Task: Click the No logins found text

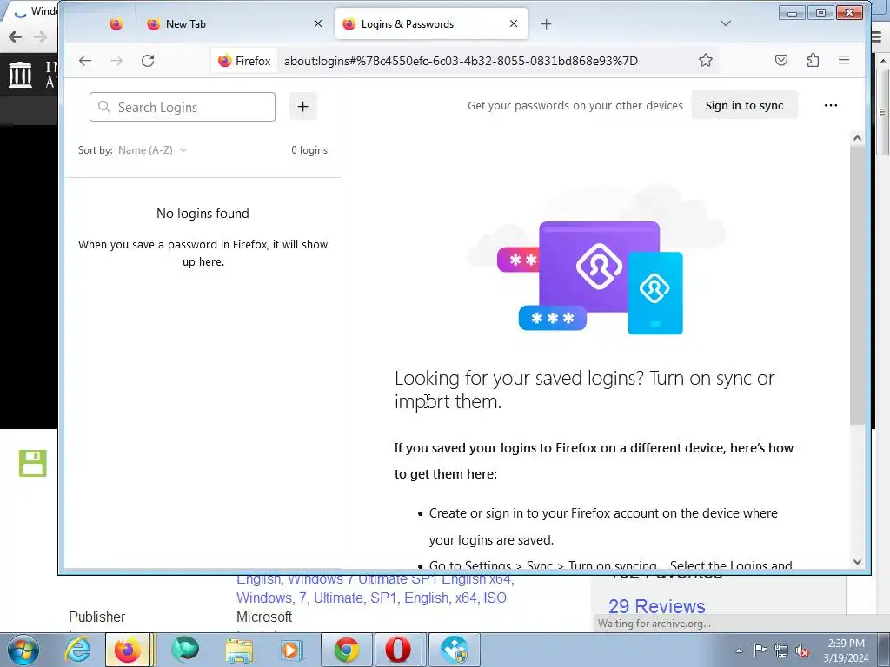Action: [x=203, y=214]
